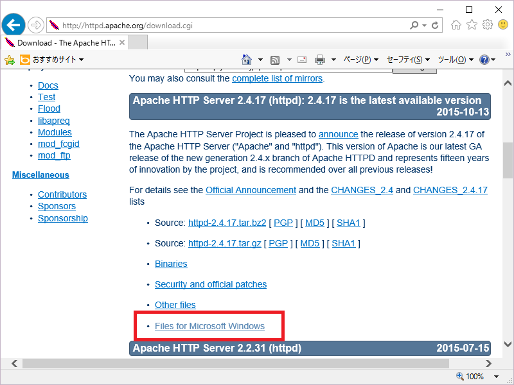Open the Modules sidebar link
Image resolution: width=514 pixels, height=385 pixels.
[55, 132]
